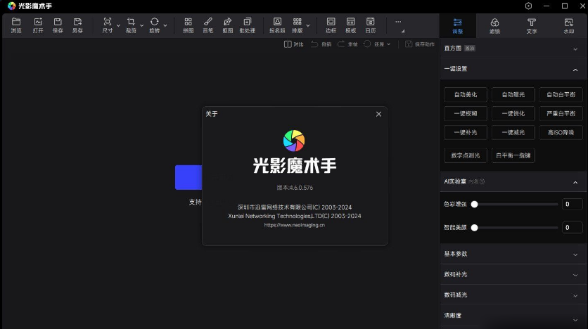Click the 光影魔术手 logo in title bar

[12, 6]
